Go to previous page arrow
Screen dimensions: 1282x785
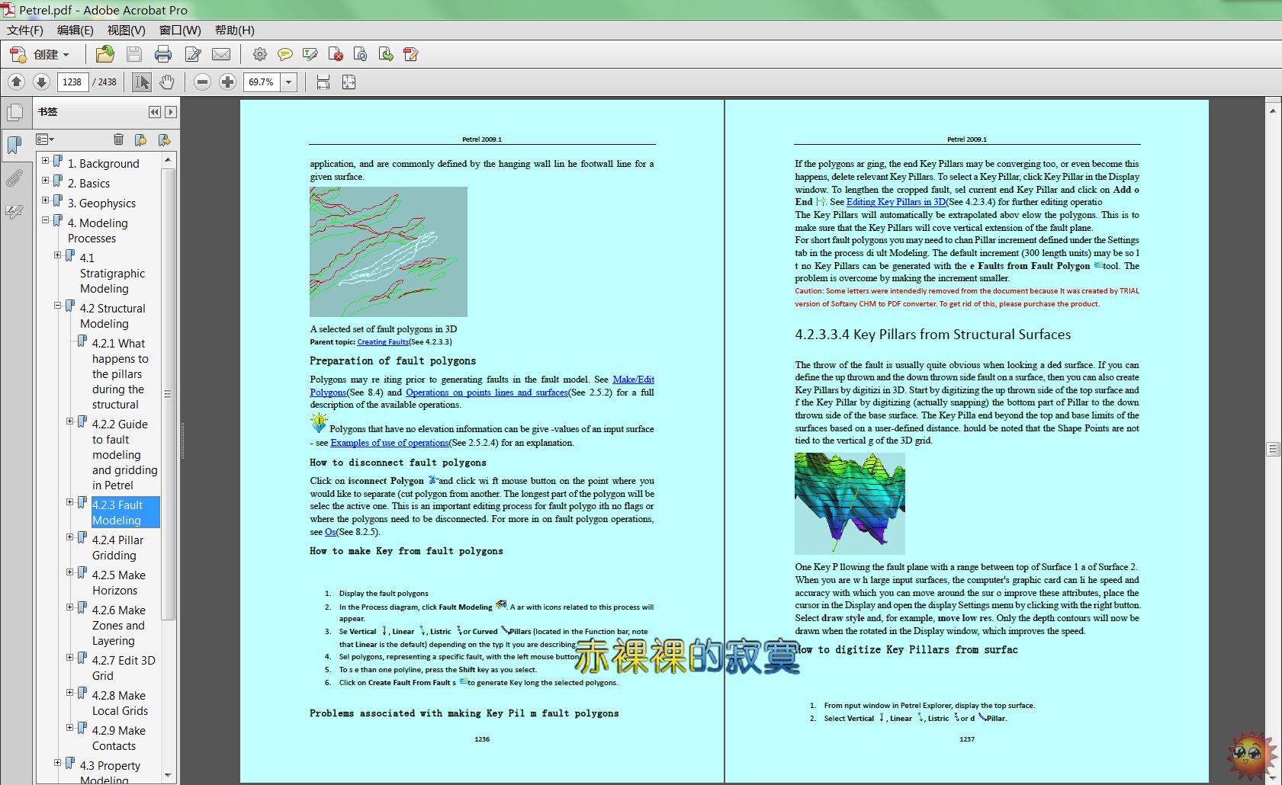pos(17,82)
